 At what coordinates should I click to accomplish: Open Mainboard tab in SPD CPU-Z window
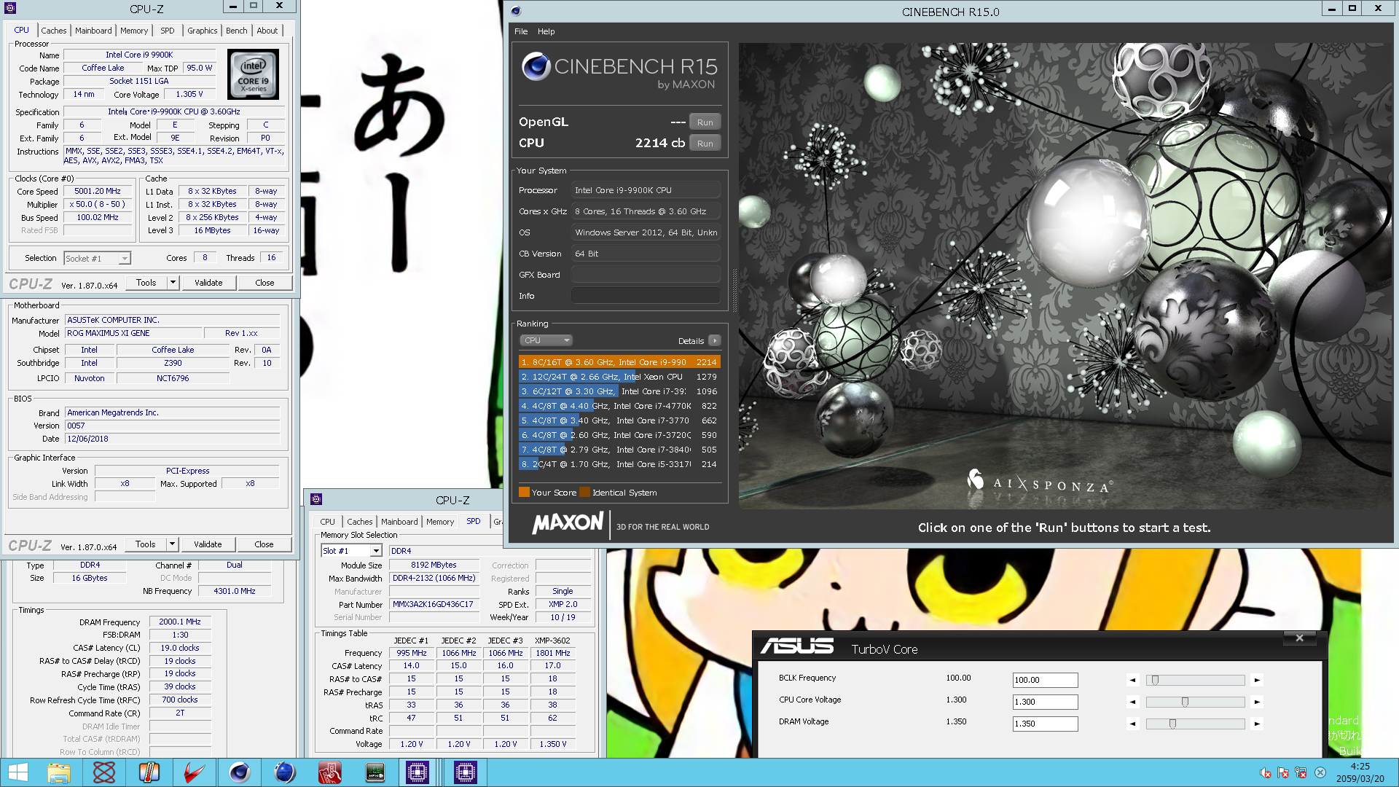[x=399, y=522]
